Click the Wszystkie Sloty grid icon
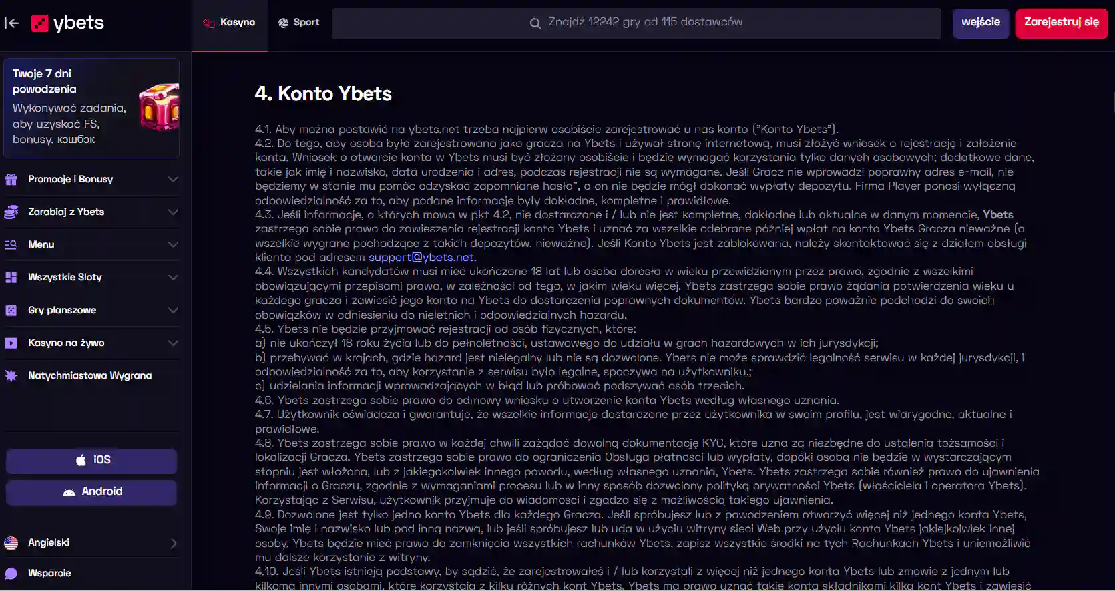 [11, 277]
